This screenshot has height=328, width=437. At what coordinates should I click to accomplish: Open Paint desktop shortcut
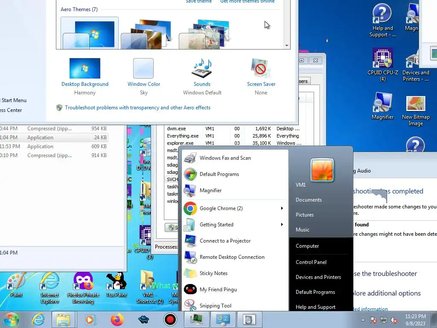click(x=16, y=285)
